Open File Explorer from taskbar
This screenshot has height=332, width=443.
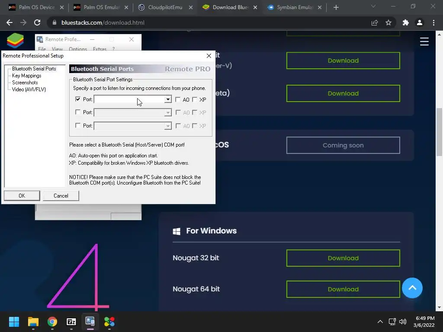pos(33,322)
